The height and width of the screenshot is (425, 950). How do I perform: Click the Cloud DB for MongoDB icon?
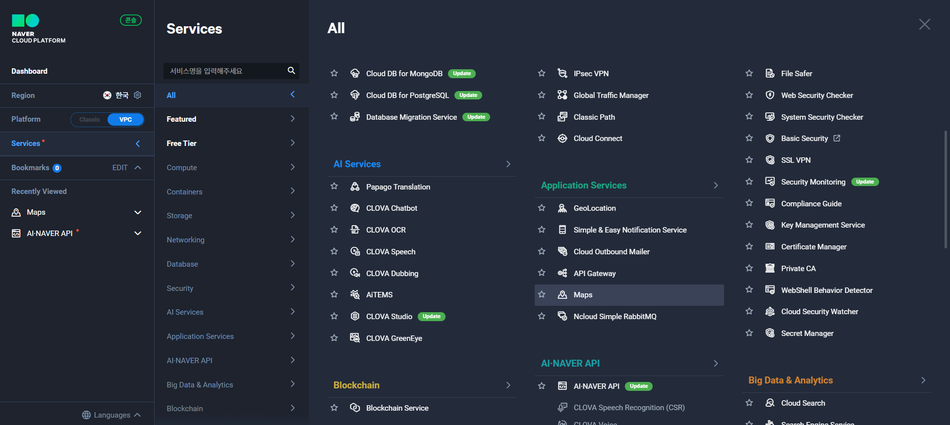[x=355, y=73]
